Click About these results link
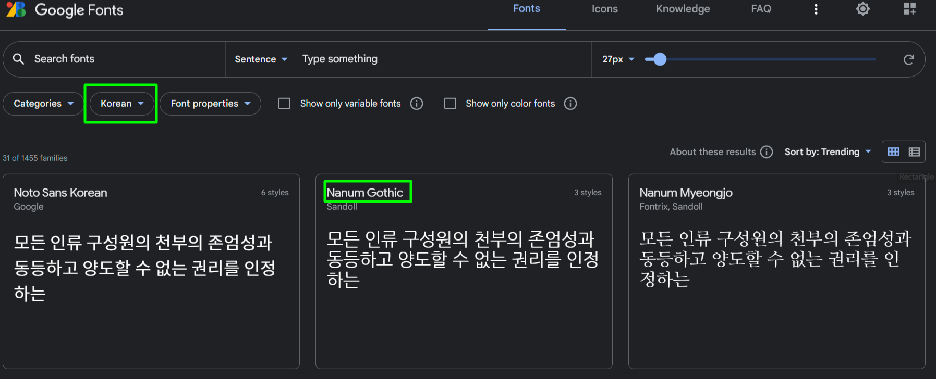 coord(713,152)
